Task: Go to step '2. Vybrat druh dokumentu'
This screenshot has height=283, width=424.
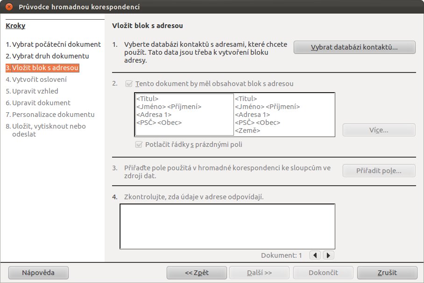Action: point(47,56)
